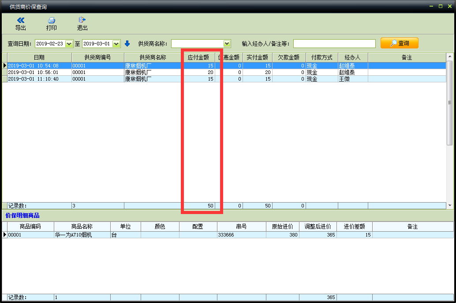Viewport: 456px width, 303px height.
Task: Select the row dated 2019-03-01 11:10:40
Action: (x=224, y=79)
